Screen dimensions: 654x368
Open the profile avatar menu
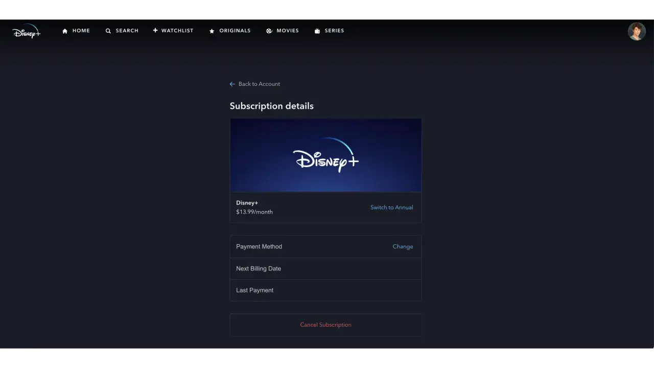pyautogui.click(x=637, y=32)
